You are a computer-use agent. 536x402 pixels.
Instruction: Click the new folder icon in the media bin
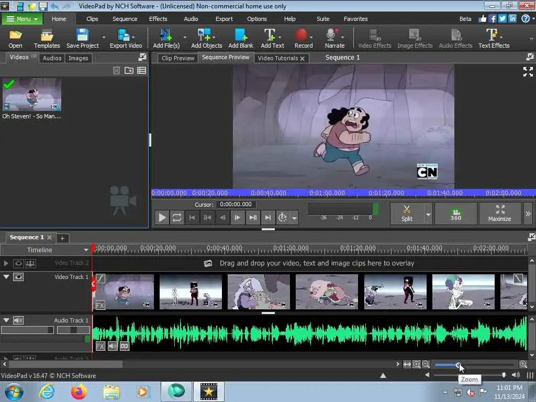(129, 71)
